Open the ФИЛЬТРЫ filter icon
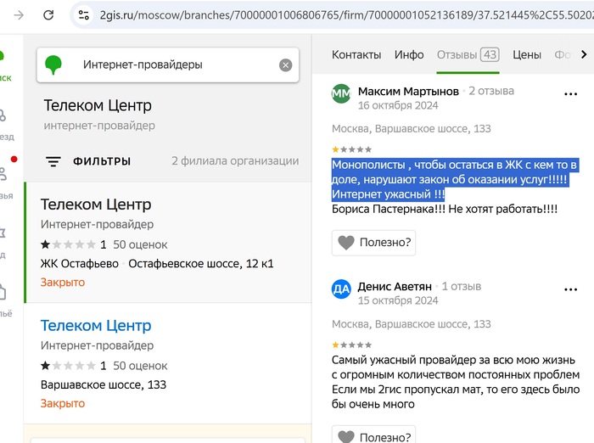 [53, 161]
